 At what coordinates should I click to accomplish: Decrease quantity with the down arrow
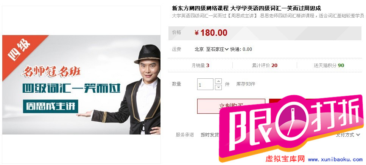tap(218, 87)
